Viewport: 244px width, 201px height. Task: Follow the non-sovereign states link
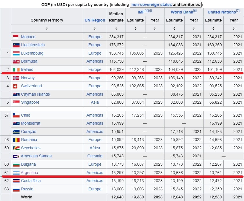click(152, 5)
